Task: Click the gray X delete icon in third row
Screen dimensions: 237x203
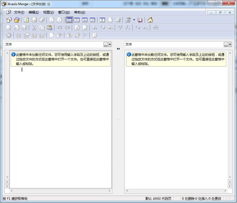Action: point(85,36)
